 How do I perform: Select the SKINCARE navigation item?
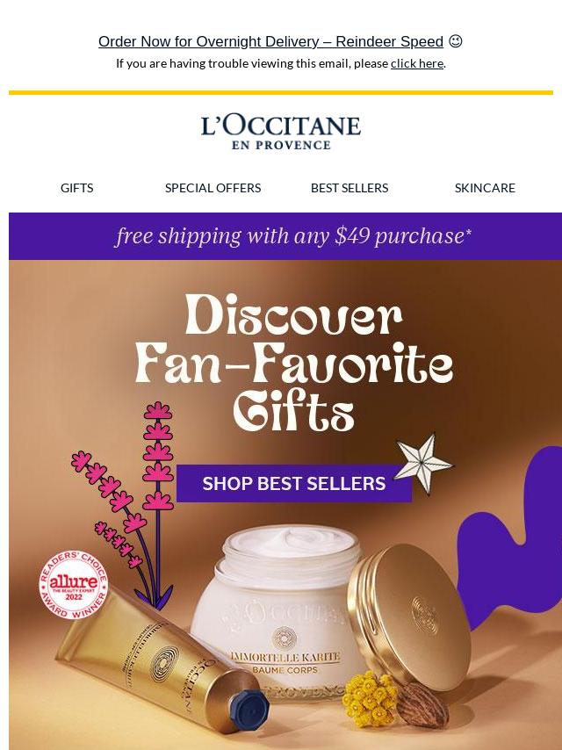(485, 188)
